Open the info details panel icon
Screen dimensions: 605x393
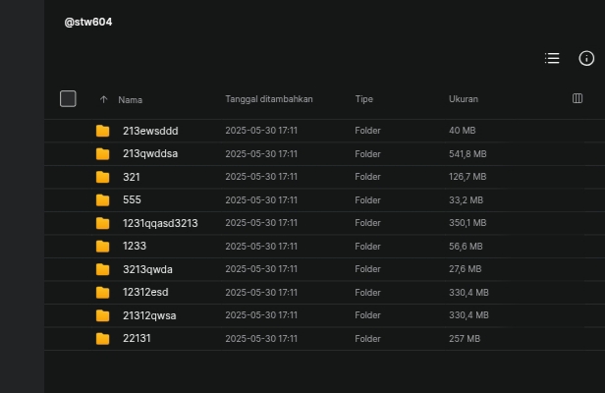click(x=586, y=58)
